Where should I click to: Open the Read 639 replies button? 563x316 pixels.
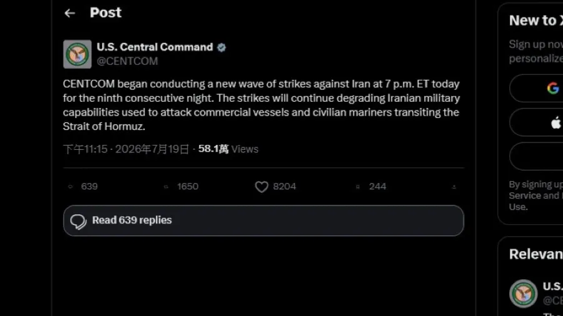(x=263, y=220)
